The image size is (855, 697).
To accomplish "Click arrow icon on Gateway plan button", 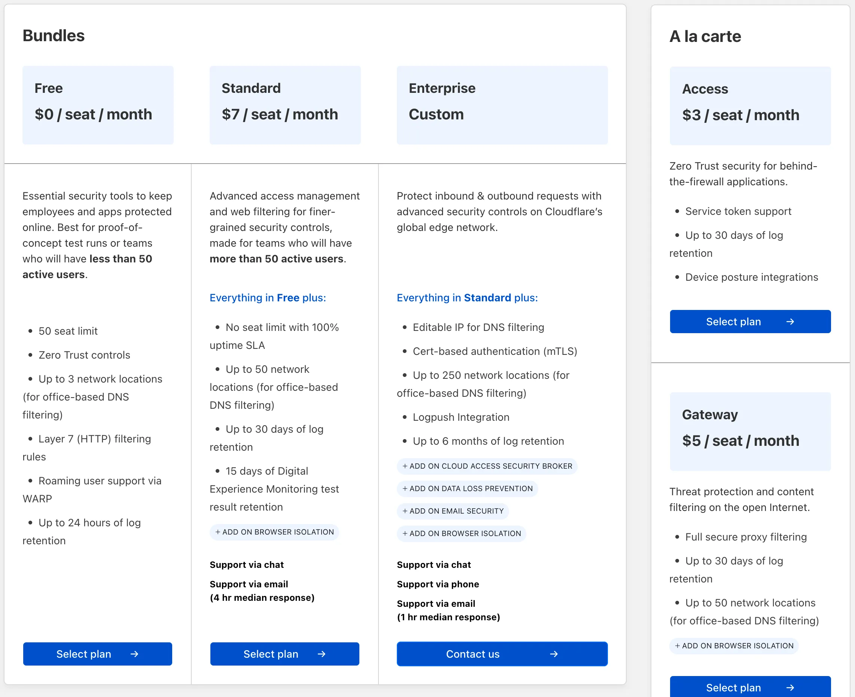I will tap(790, 688).
